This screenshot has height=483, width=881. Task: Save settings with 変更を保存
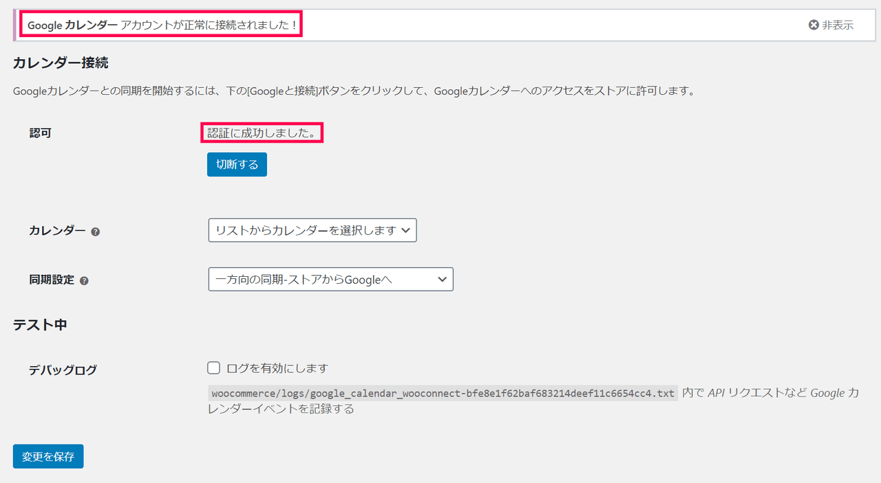[x=48, y=456]
